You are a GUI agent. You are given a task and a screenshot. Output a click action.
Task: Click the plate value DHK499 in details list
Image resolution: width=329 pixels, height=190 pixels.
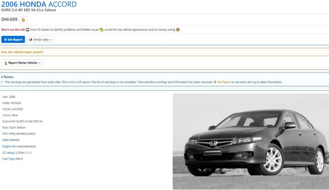[x=15, y=140]
